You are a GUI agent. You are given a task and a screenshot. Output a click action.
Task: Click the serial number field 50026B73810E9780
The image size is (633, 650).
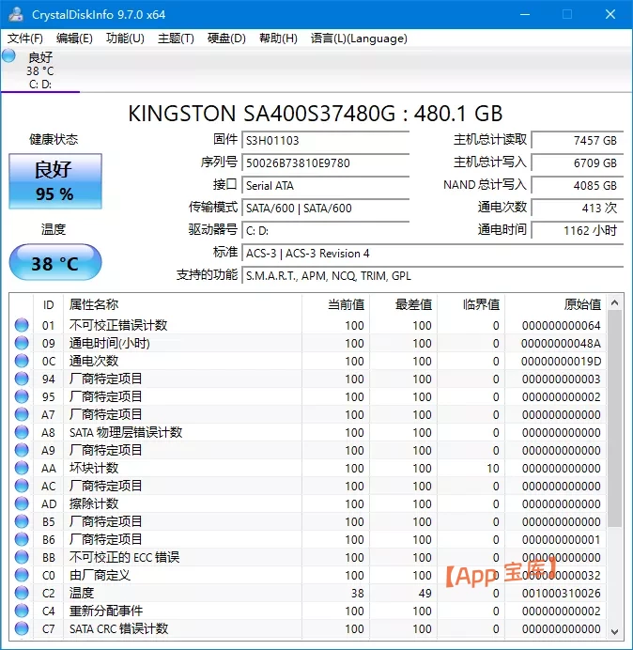[x=325, y=162]
